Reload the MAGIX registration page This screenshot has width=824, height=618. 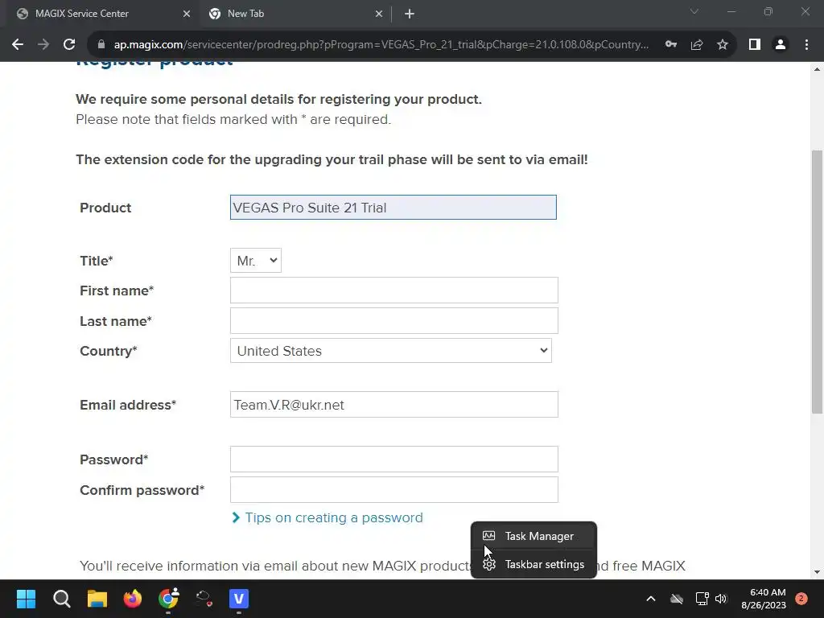[x=69, y=45]
